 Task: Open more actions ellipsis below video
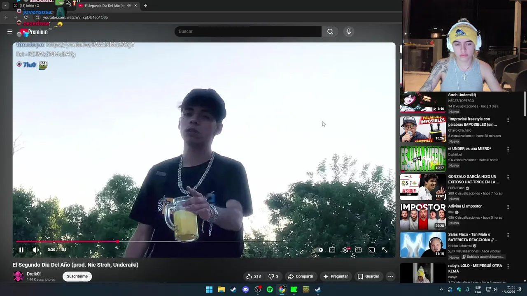[390, 276]
